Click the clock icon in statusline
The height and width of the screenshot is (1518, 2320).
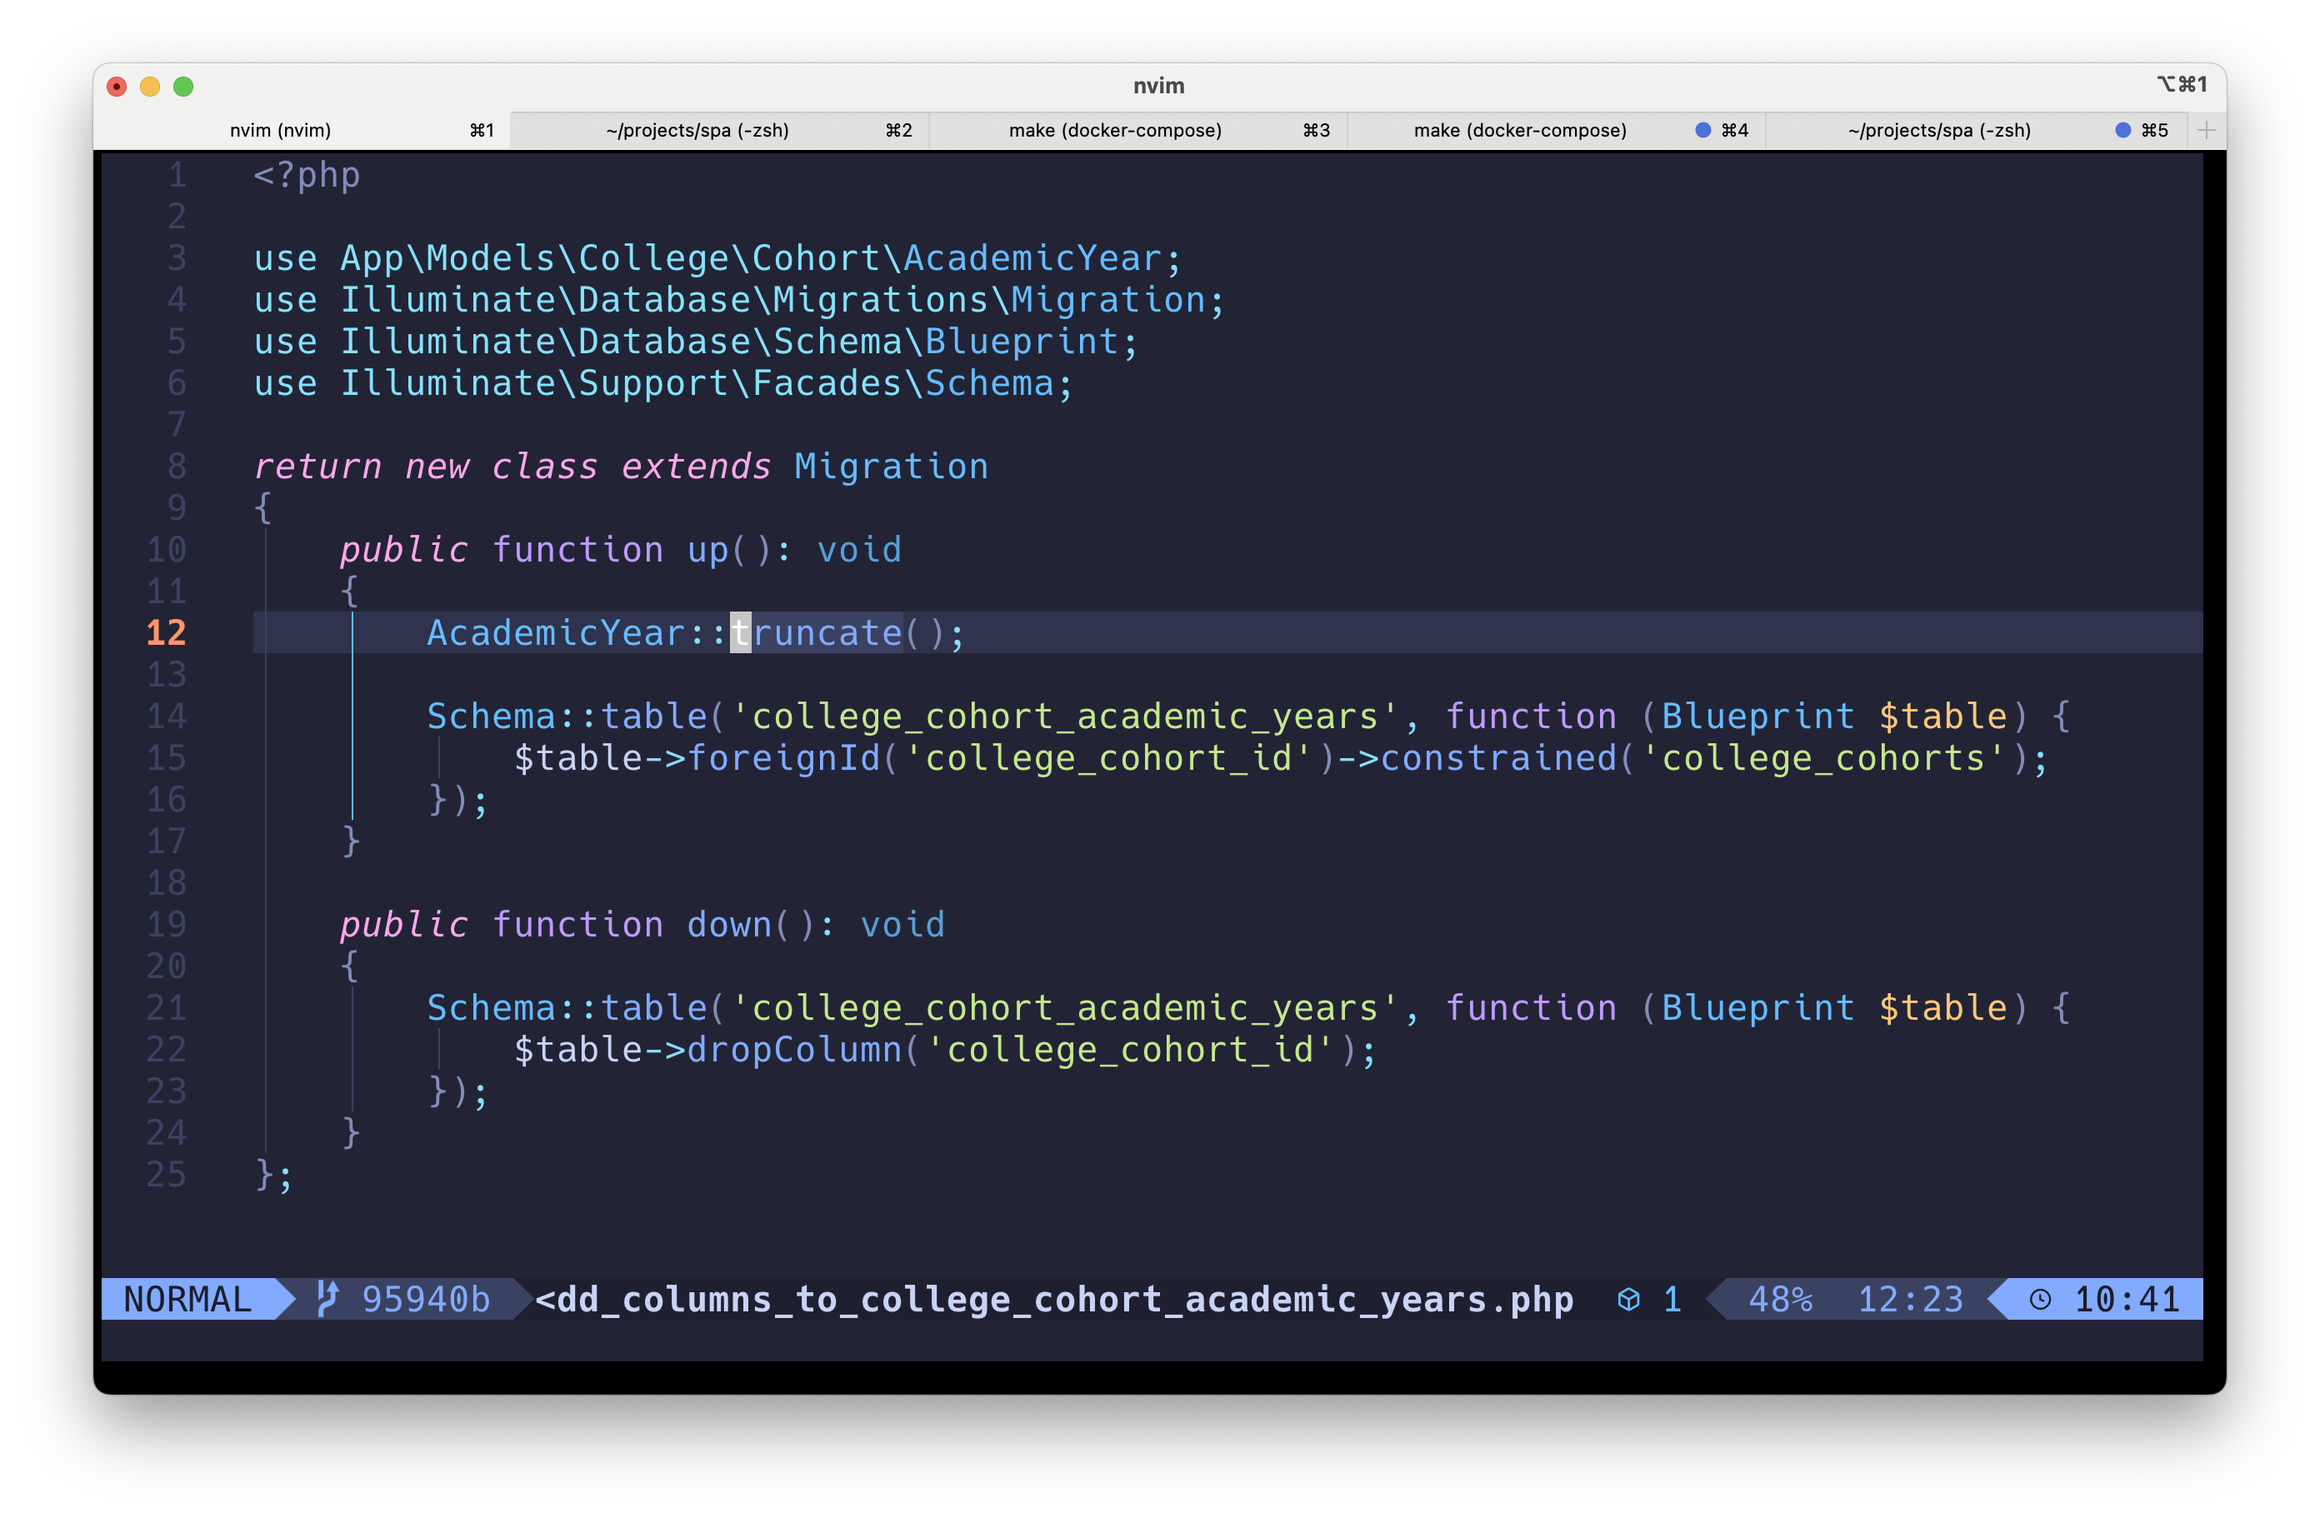tap(2040, 1300)
